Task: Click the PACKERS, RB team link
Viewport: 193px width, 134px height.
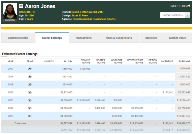Action: pyautogui.click(x=27, y=12)
